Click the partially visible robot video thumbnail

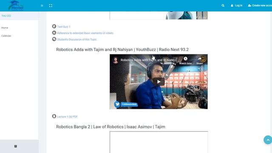[159, 15]
